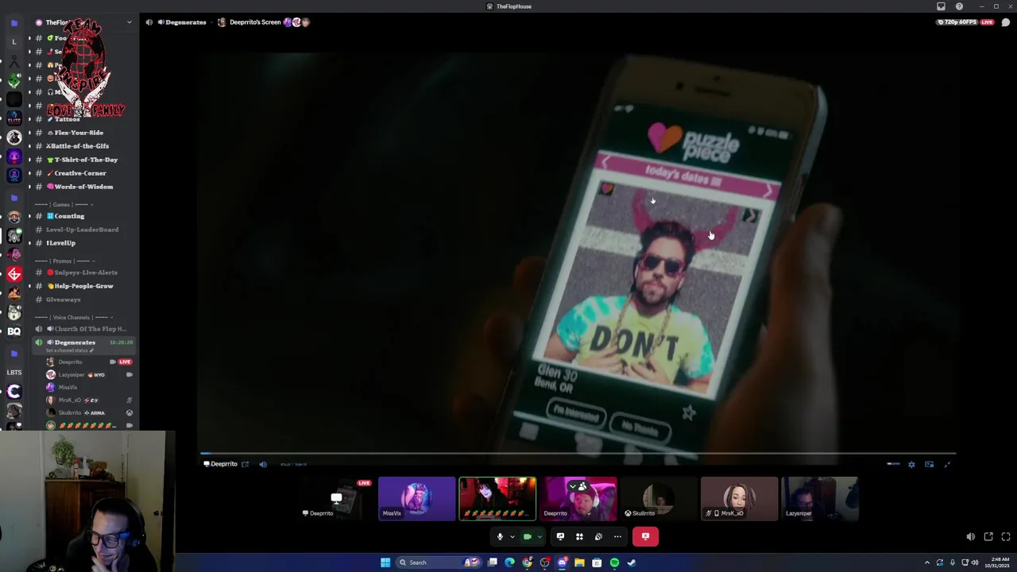This screenshot has height=572, width=1017.
Task: Open the server folder at top of sidebar
Action: tap(14, 23)
